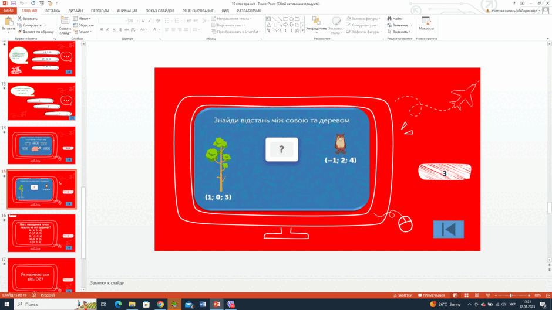Copy selection with Копировать
The image size is (552, 310).
(29, 25)
